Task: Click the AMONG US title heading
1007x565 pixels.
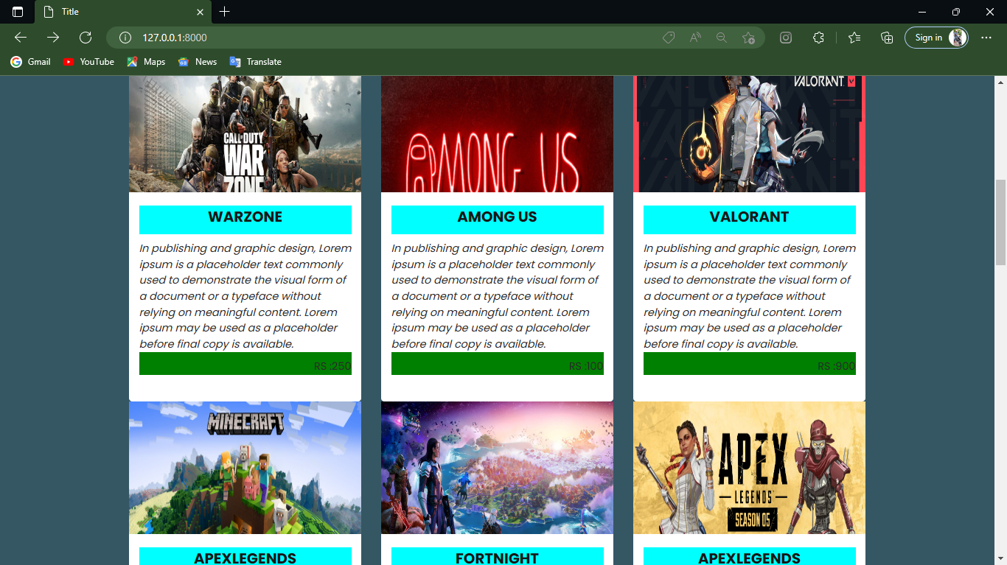Action: (498, 220)
